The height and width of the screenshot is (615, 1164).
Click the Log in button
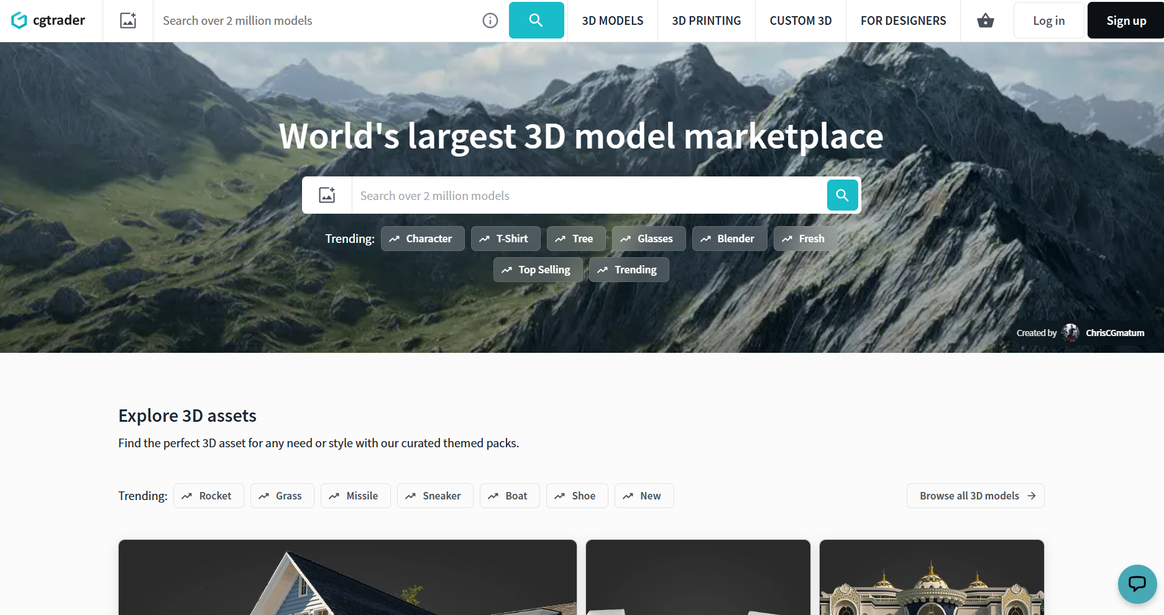[x=1048, y=20]
